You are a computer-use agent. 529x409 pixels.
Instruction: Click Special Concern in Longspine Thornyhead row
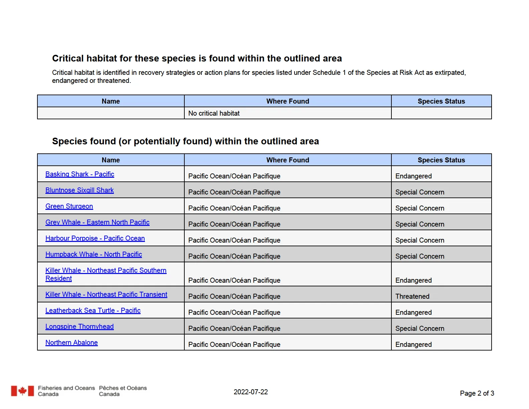coord(441,326)
